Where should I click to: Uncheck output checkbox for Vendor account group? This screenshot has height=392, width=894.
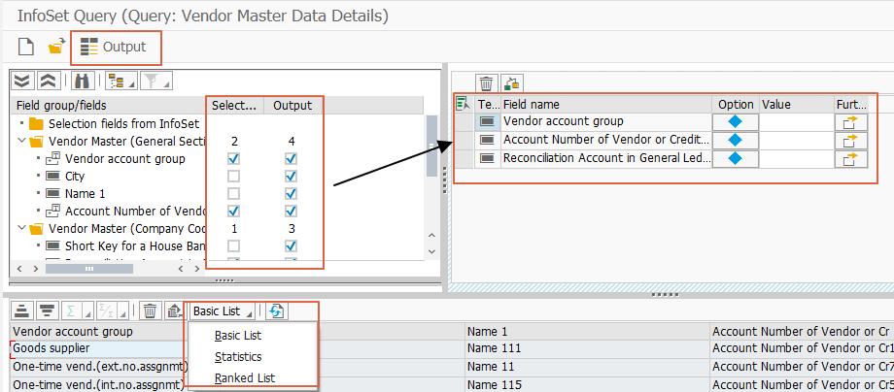[x=291, y=158]
